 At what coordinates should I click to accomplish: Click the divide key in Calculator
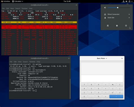[x=105, y=85]
